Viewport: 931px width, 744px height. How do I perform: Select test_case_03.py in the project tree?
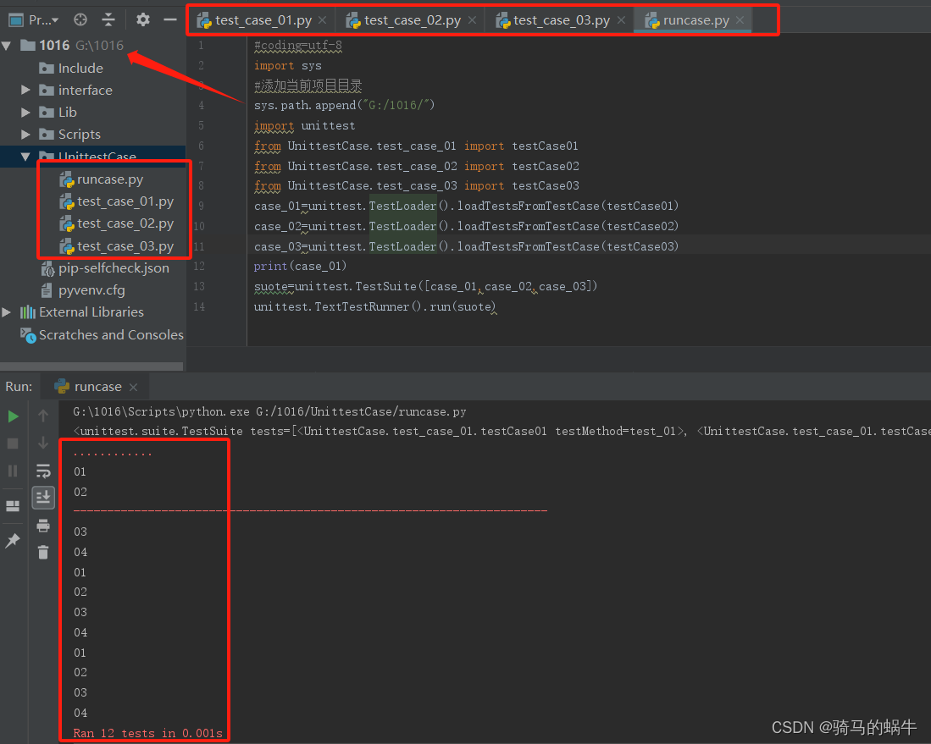point(116,246)
